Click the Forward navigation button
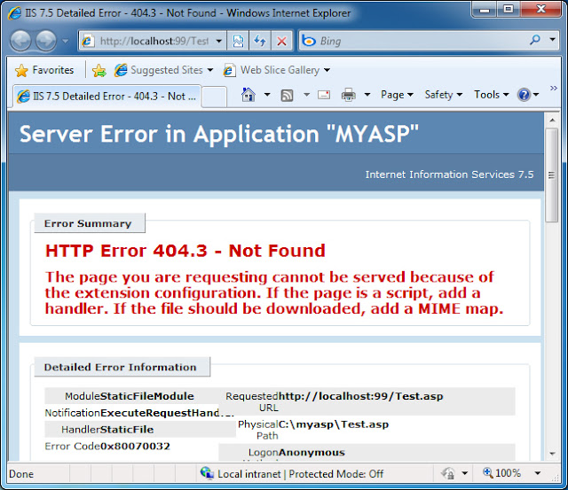568x490 pixels. point(45,41)
